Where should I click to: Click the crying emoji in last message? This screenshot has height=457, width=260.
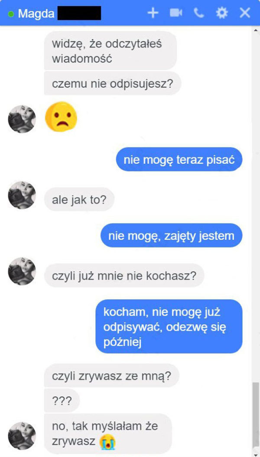point(107,442)
